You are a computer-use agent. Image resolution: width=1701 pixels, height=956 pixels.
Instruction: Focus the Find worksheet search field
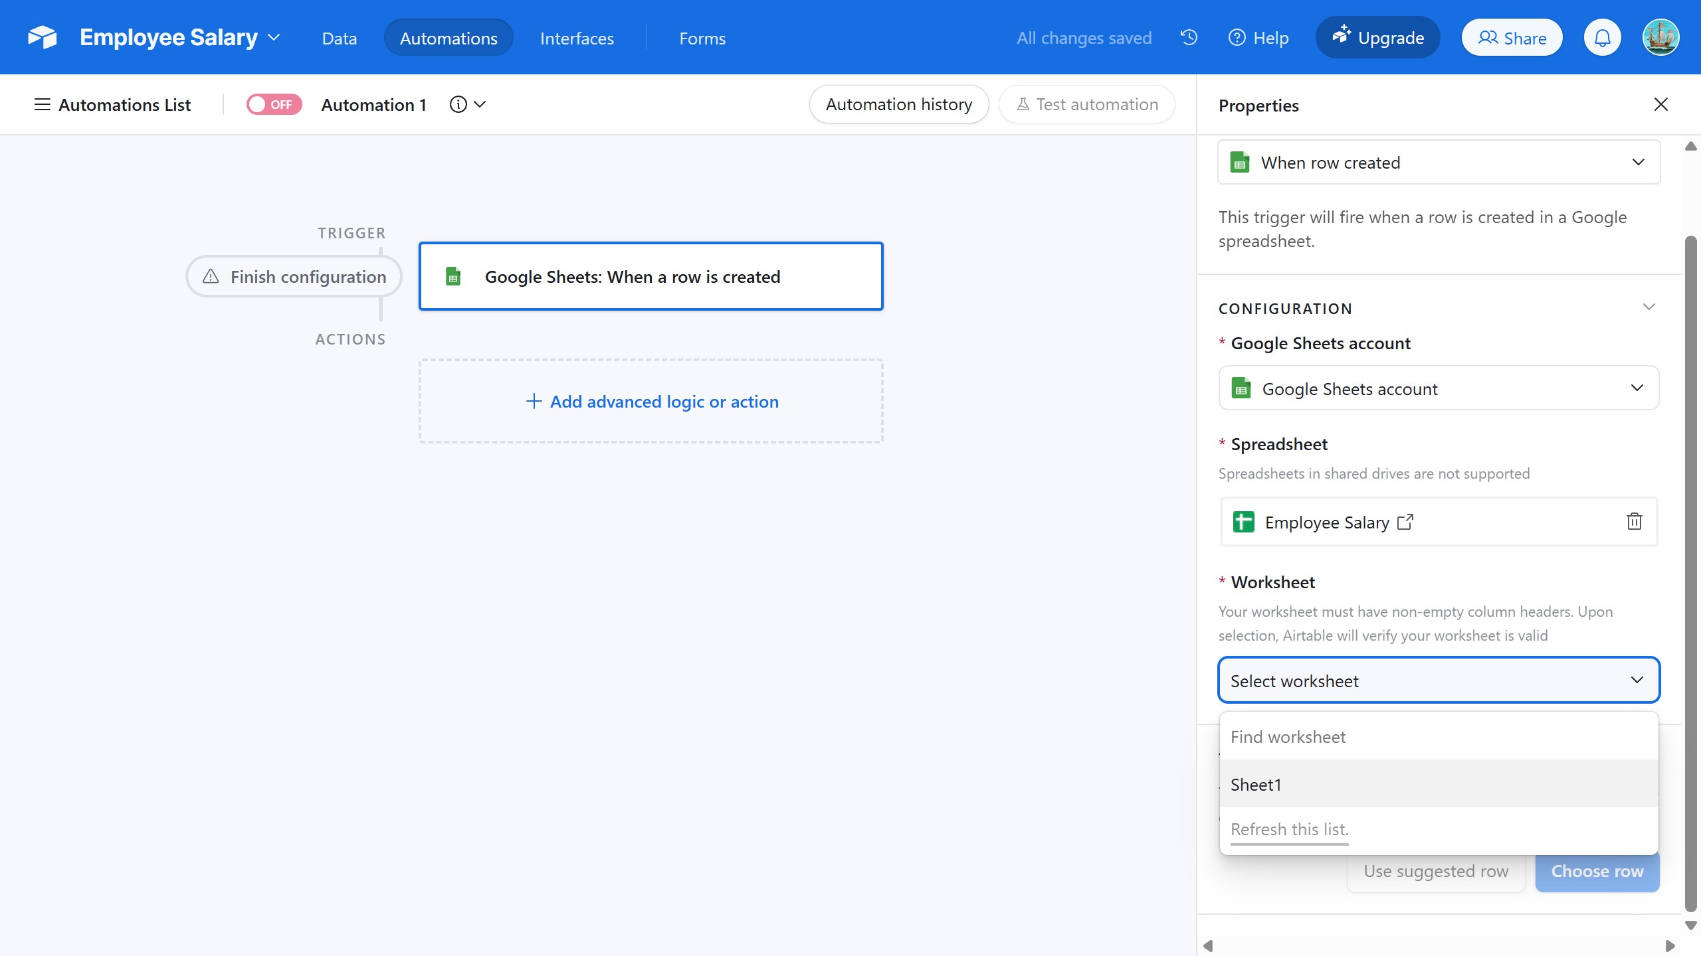(1439, 736)
